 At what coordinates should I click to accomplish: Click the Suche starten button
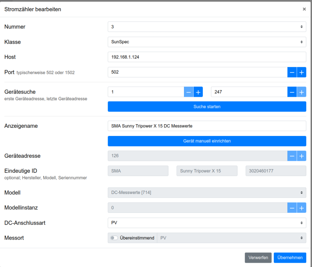[207, 106]
